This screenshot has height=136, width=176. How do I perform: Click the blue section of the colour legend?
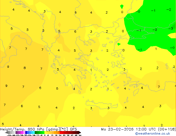click(30, 132)
